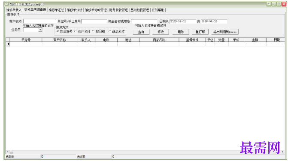Click the 日期 column header
Image resolution: width=288 pixels, height=161 pixels.
click(276, 40)
